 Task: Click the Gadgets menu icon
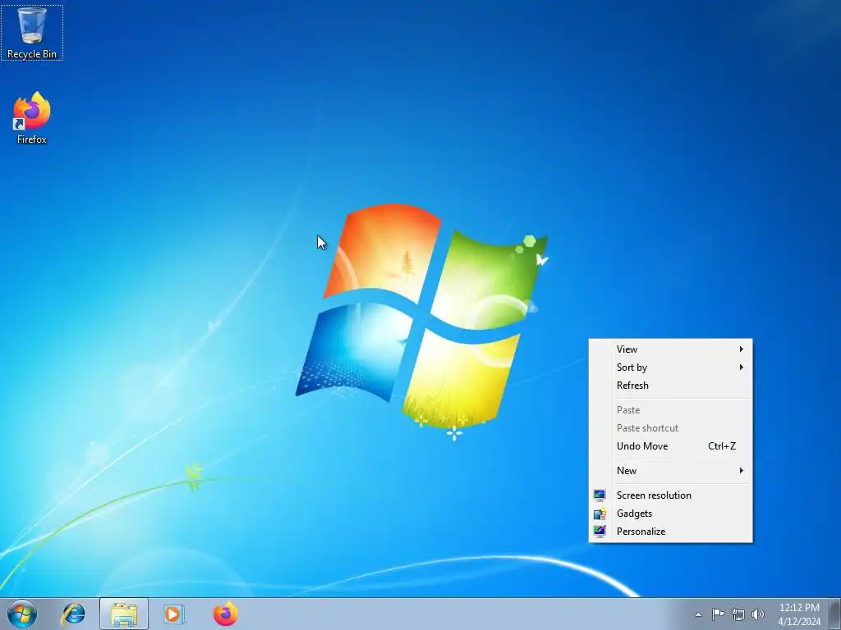click(x=600, y=514)
